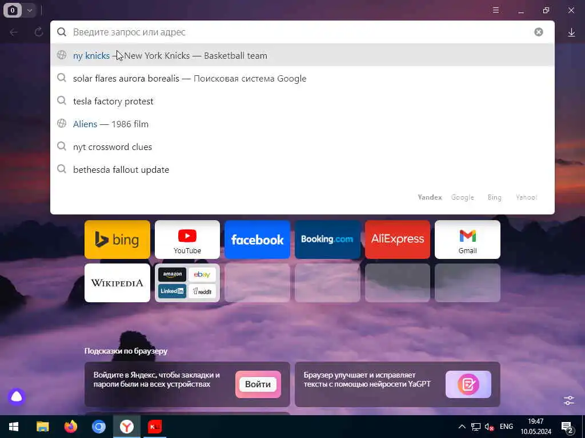Open the browser hamburger menu
This screenshot has width=585, height=438.
(495, 10)
